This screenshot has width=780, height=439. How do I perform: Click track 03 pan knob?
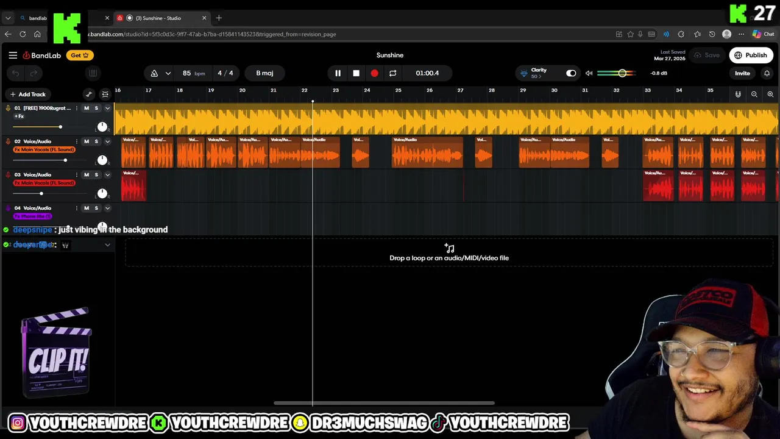[x=102, y=193]
